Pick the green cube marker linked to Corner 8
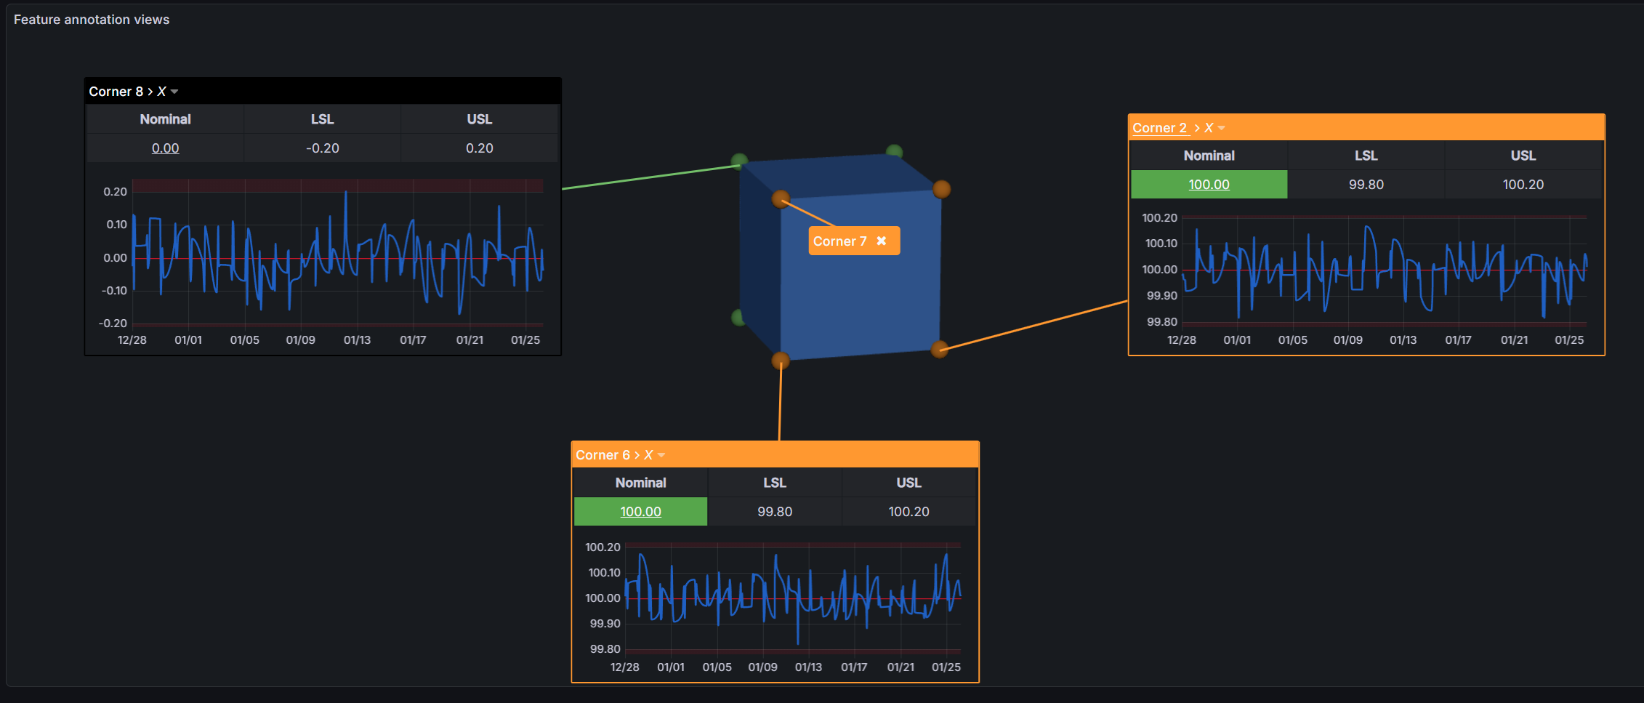The height and width of the screenshot is (703, 1644). [x=739, y=161]
